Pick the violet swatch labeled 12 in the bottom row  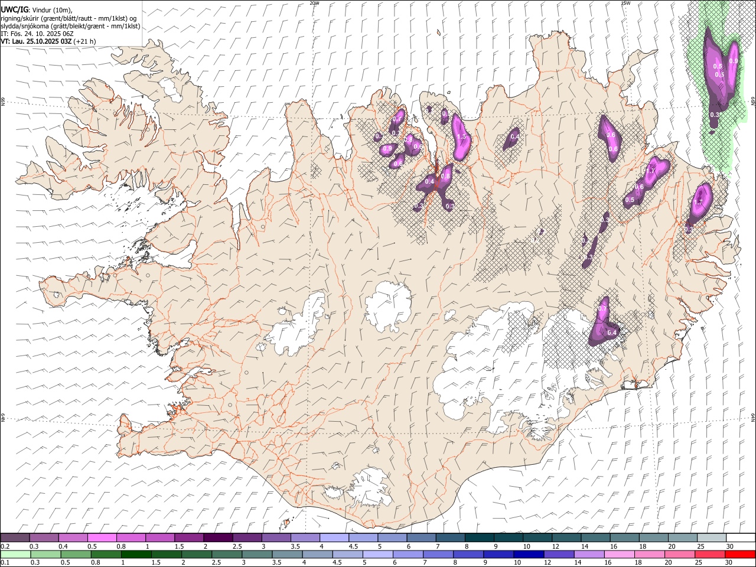(558, 554)
